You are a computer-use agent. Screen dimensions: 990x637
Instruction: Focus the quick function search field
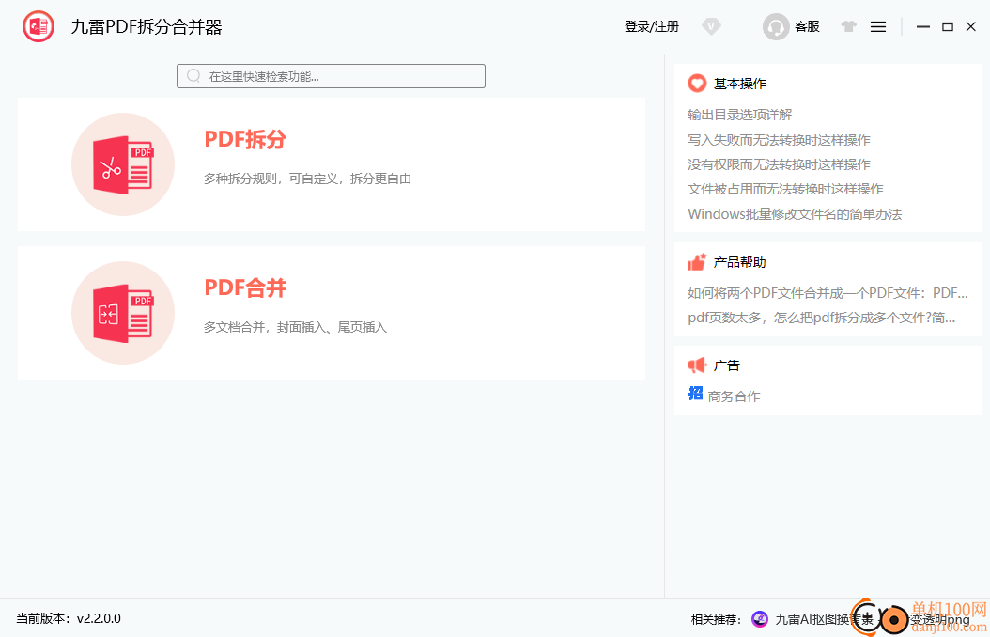[331, 76]
